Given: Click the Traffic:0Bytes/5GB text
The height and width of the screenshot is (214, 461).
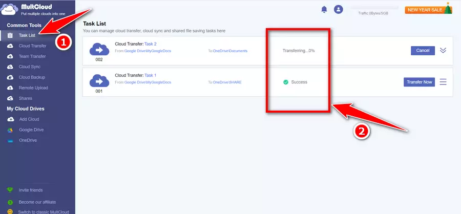Looking at the screenshot, I should 373,13.
